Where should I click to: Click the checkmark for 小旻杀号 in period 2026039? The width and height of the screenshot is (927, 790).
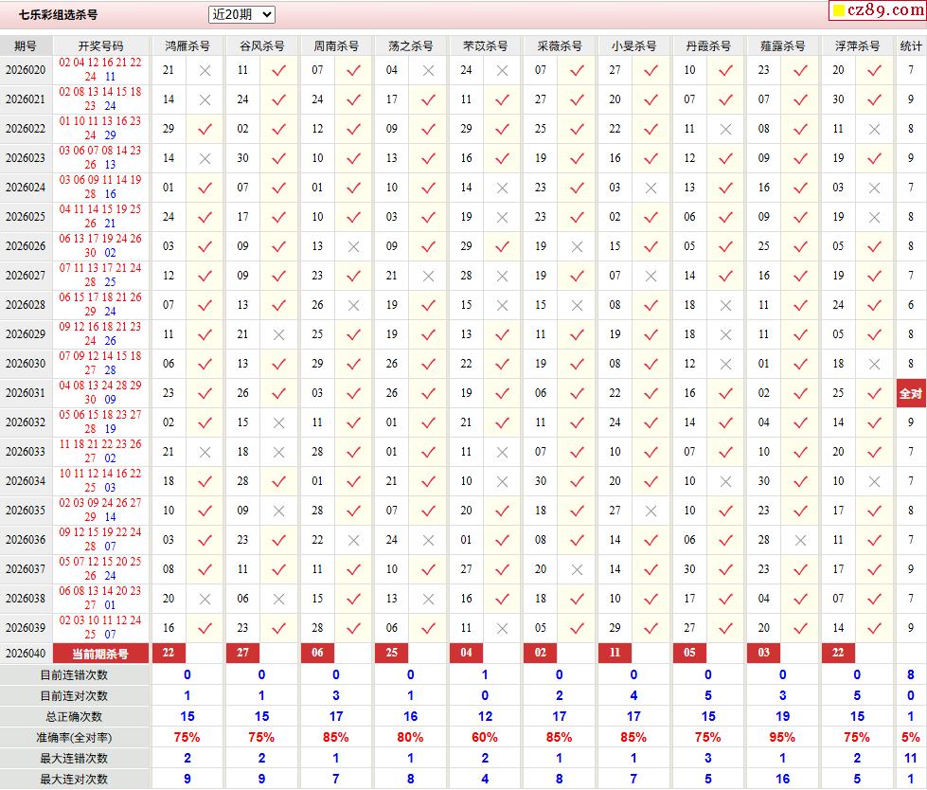[651, 628]
